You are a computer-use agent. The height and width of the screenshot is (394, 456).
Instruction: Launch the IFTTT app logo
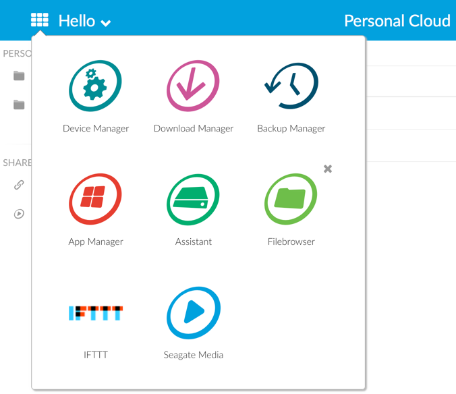(x=96, y=313)
